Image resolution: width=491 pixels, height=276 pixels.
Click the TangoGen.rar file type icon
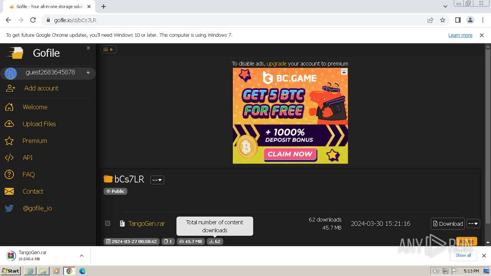[x=122, y=223]
